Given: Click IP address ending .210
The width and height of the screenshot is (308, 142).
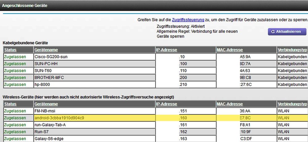Looking at the screenshot, I should [x=183, y=84].
